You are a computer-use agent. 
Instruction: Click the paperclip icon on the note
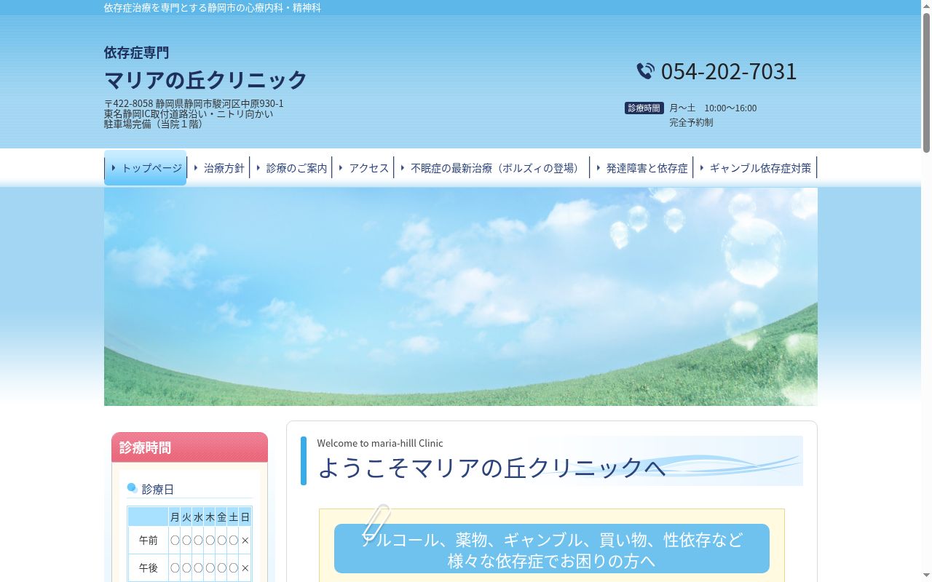pyautogui.click(x=376, y=522)
